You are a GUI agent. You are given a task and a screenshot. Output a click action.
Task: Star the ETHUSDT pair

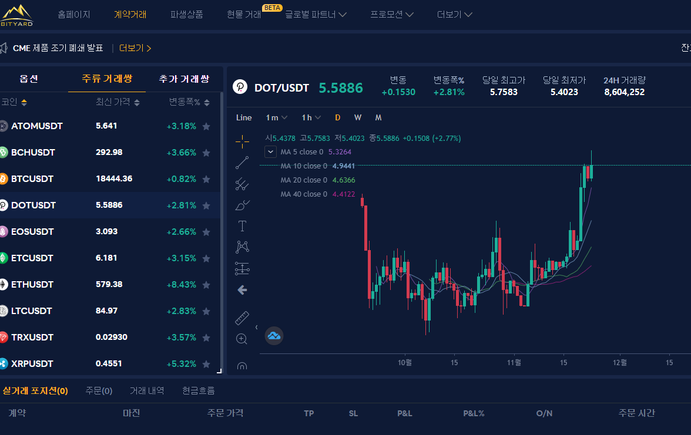tap(206, 285)
